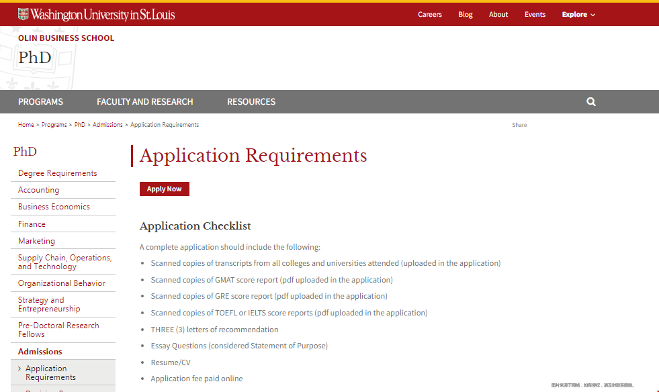Select PhD in the breadcrumb trail
659x392 pixels.
point(80,125)
